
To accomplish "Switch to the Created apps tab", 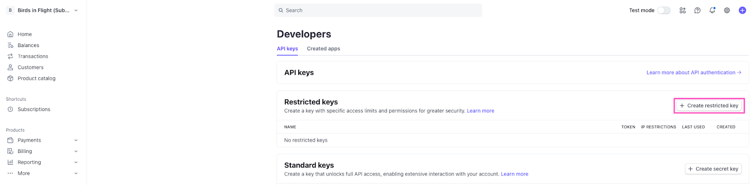I will [x=323, y=48].
